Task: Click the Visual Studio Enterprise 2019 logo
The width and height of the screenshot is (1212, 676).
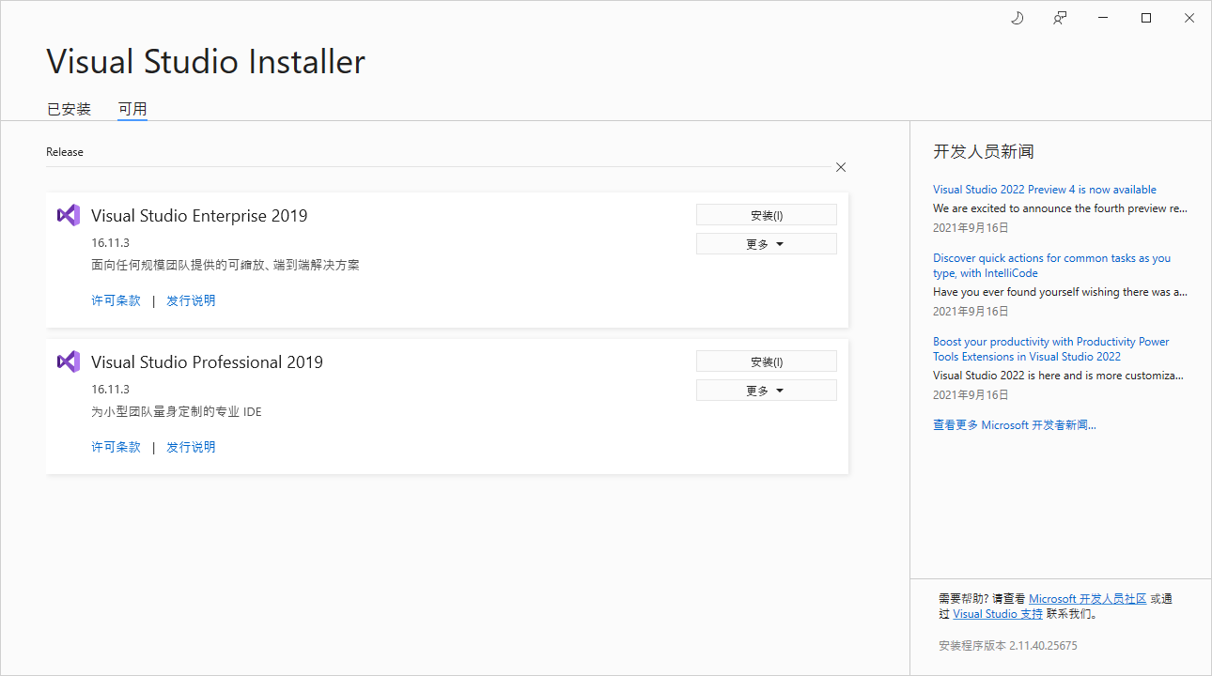Action: 69,215
